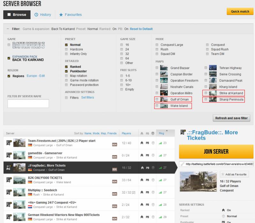
Task: Sort by the Players column
Action: tap(126, 133)
